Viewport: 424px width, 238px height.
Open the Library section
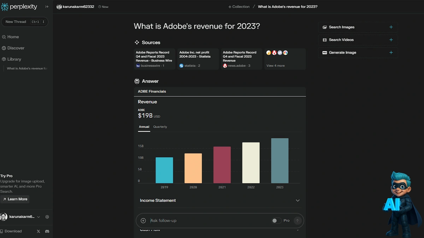point(12,59)
